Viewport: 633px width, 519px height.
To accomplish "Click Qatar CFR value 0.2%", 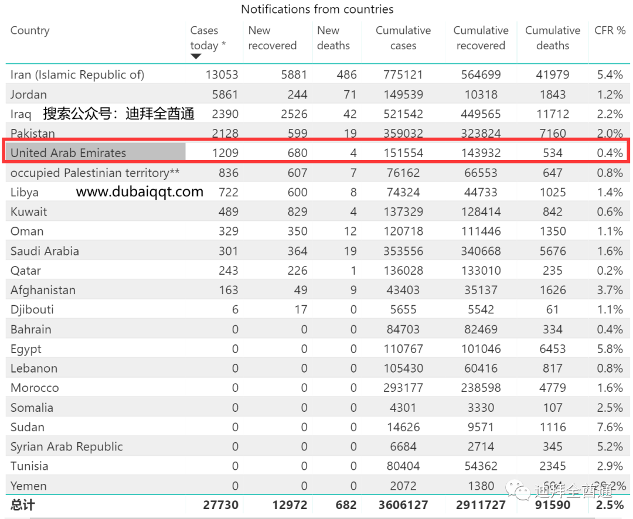I will pyautogui.click(x=610, y=271).
